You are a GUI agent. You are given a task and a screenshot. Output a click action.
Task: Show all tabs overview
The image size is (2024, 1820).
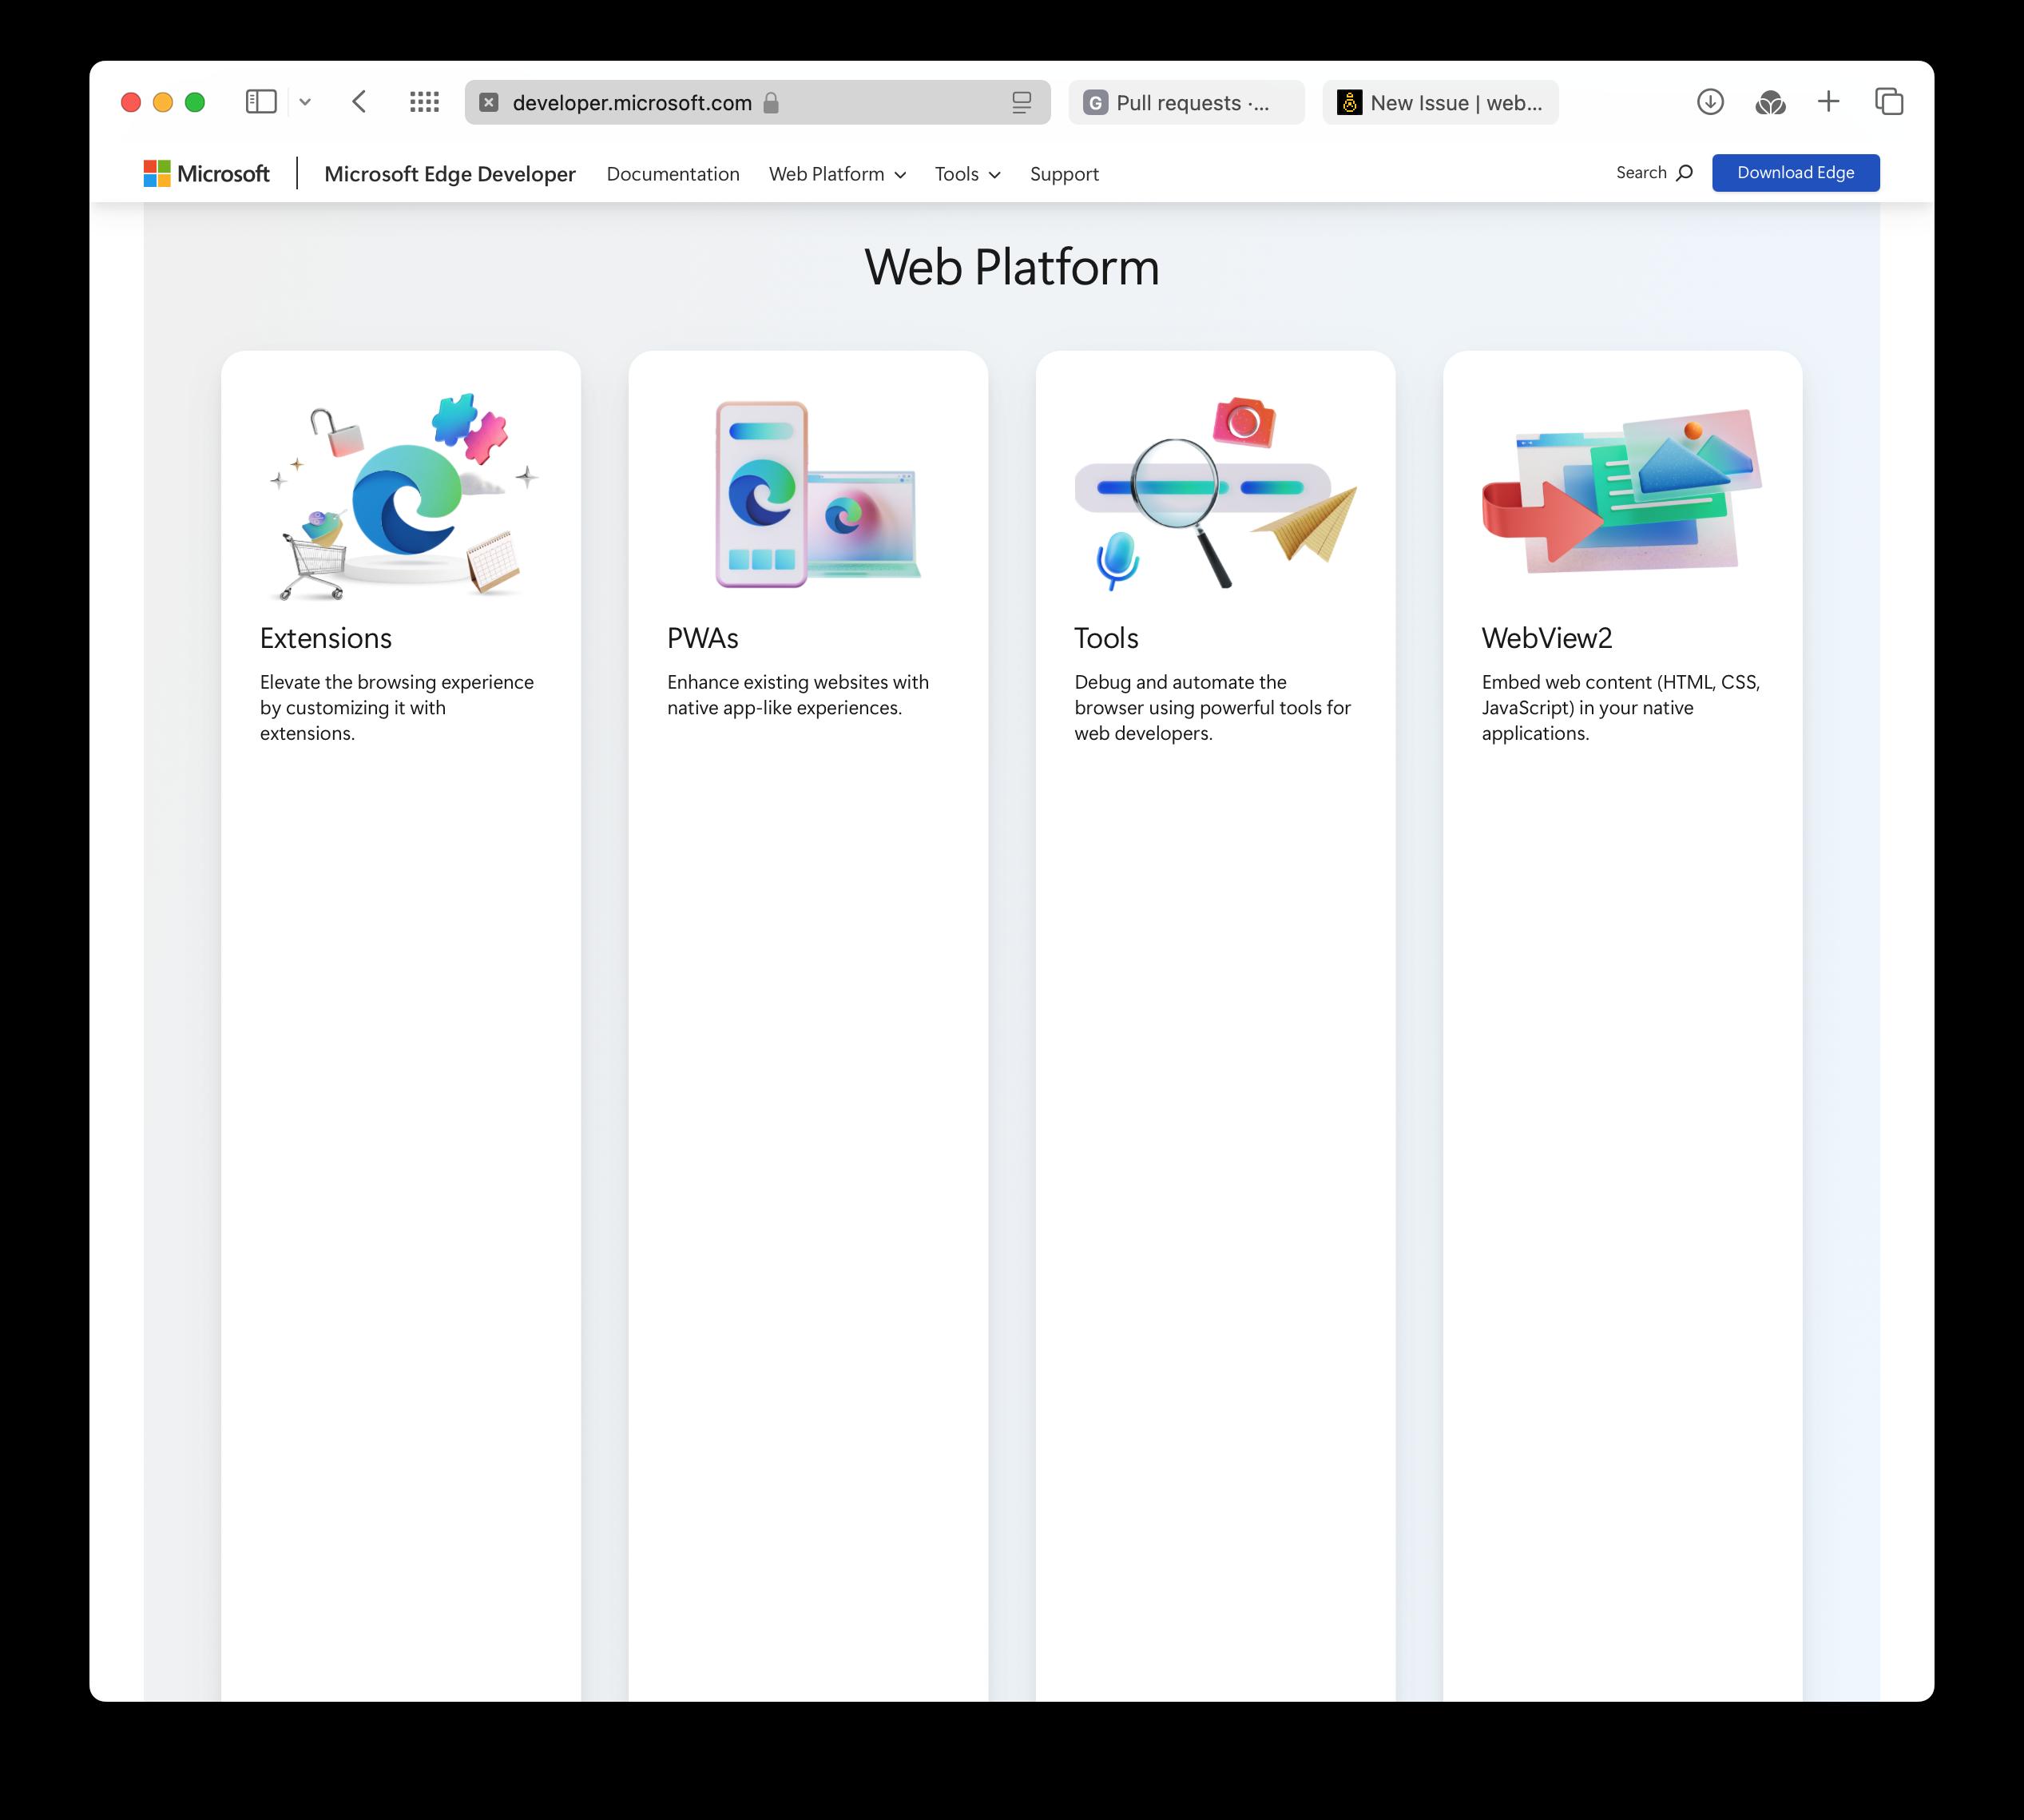coord(1889,102)
